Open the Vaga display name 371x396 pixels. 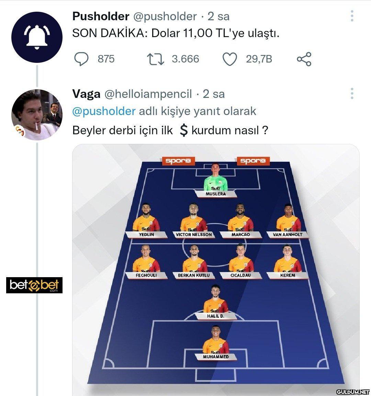(x=86, y=94)
